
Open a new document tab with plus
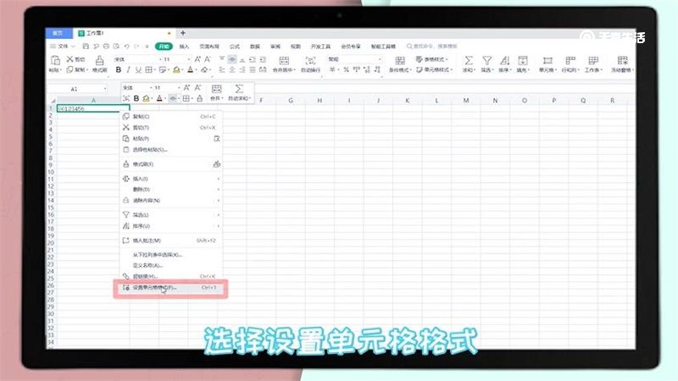(x=183, y=33)
